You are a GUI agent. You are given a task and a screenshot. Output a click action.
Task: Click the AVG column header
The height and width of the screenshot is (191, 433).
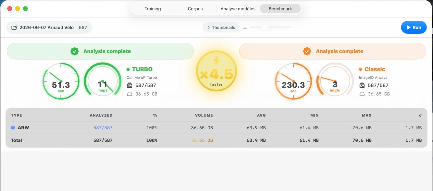click(261, 115)
